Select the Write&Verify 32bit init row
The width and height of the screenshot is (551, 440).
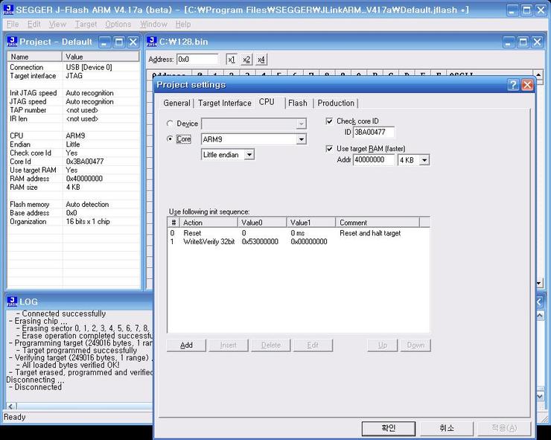tap(298, 242)
